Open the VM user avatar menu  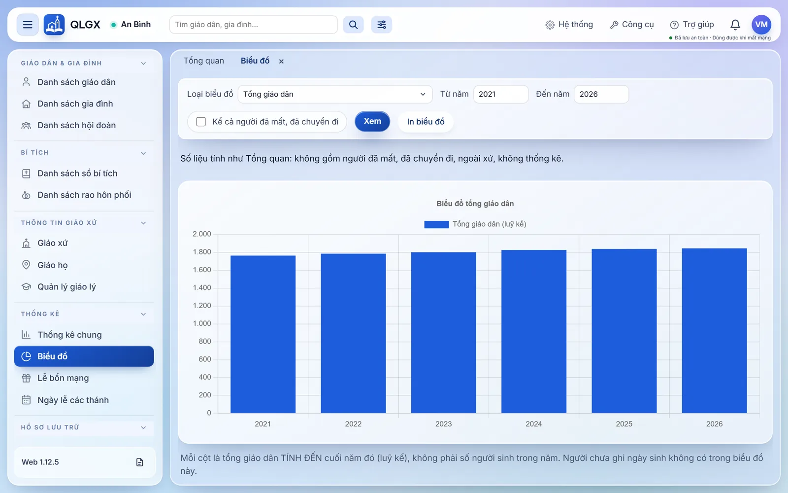pyautogui.click(x=761, y=25)
